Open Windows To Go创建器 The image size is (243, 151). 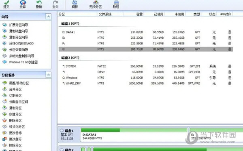(x=23, y=62)
